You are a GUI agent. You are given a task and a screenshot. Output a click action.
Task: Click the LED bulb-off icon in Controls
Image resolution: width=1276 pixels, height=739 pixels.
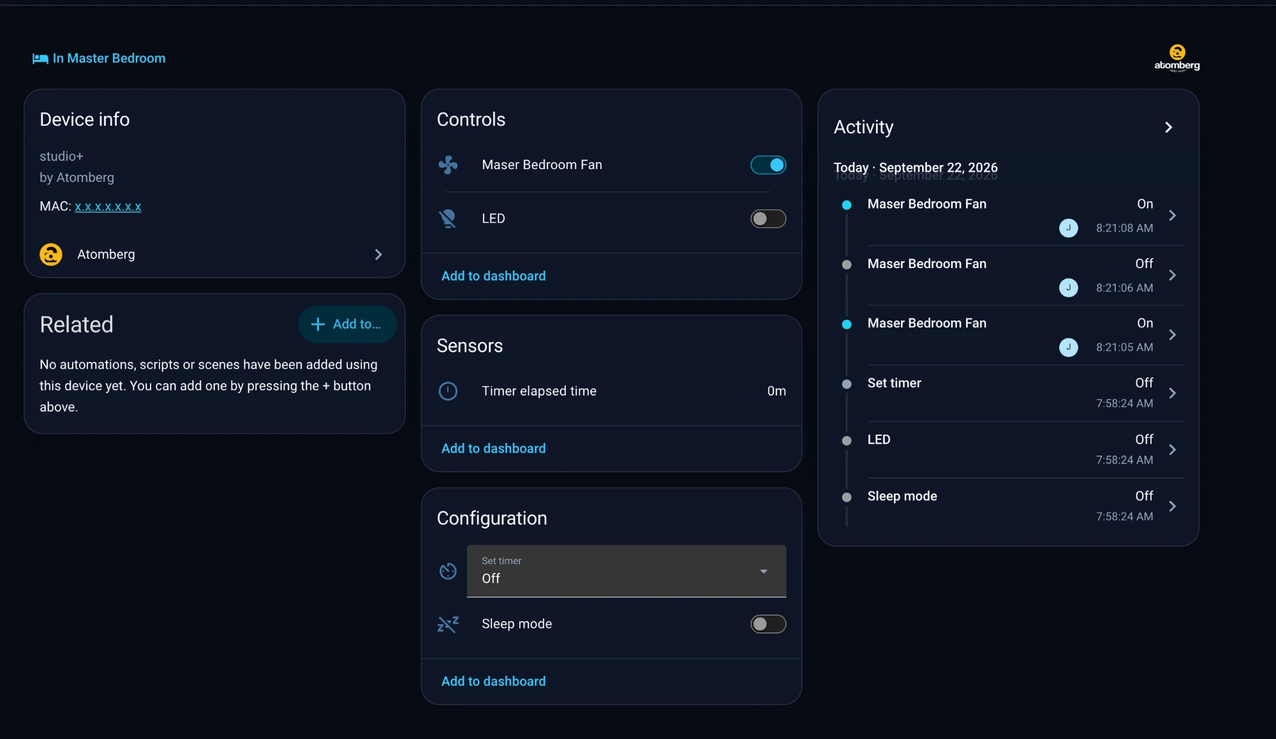(448, 218)
